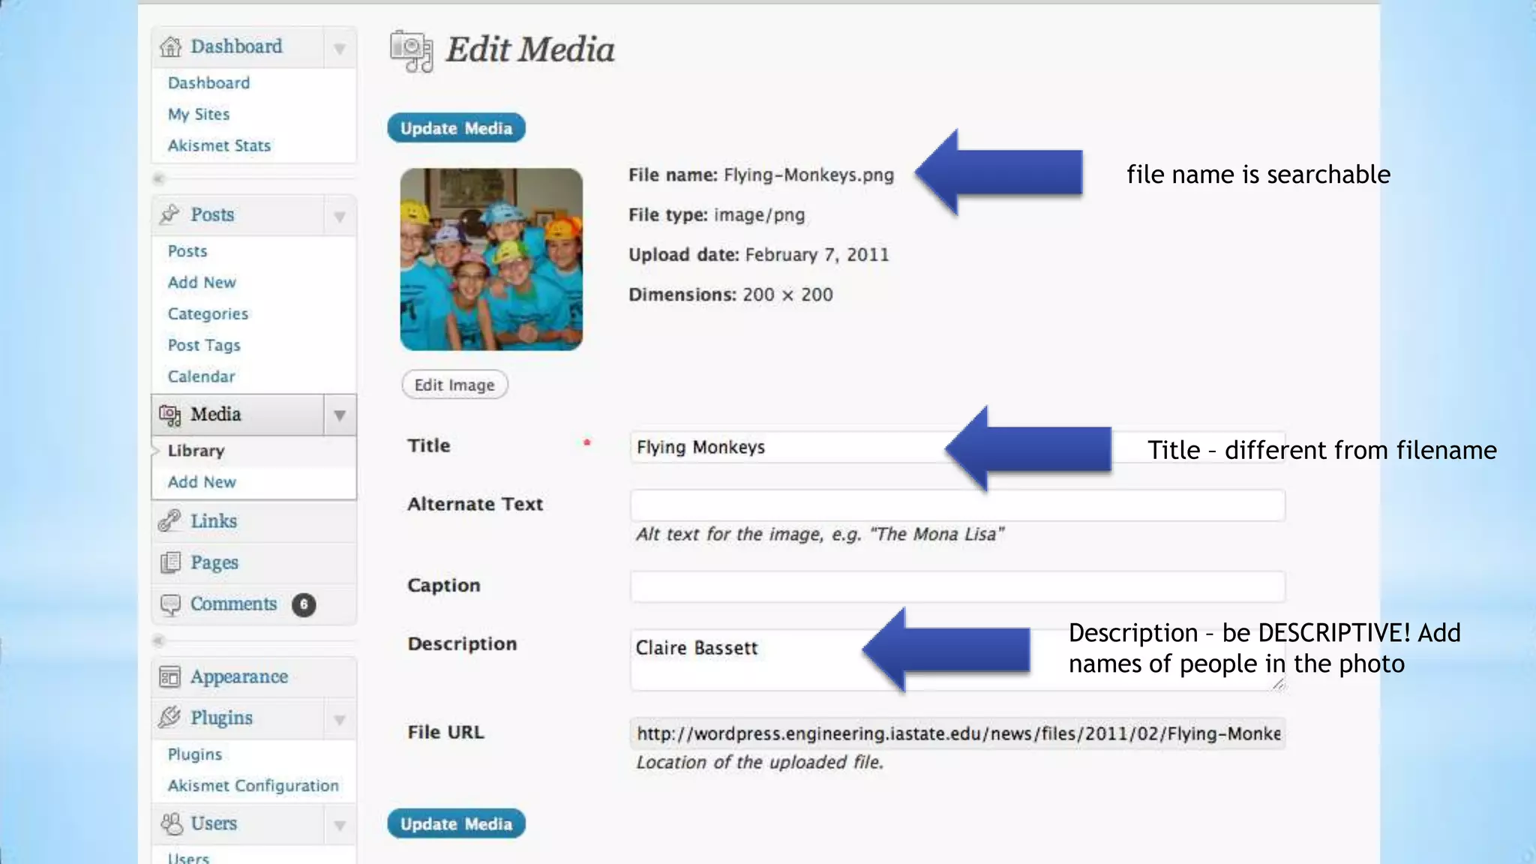Open Calendar link
This screenshot has width=1536, height=864.
tap(201, 376)
